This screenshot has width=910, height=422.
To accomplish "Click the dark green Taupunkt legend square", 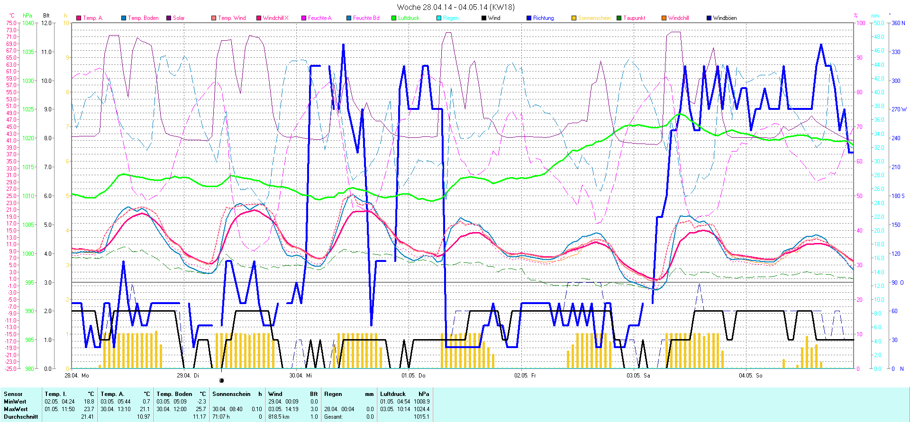I will click(x=619, y=18).
